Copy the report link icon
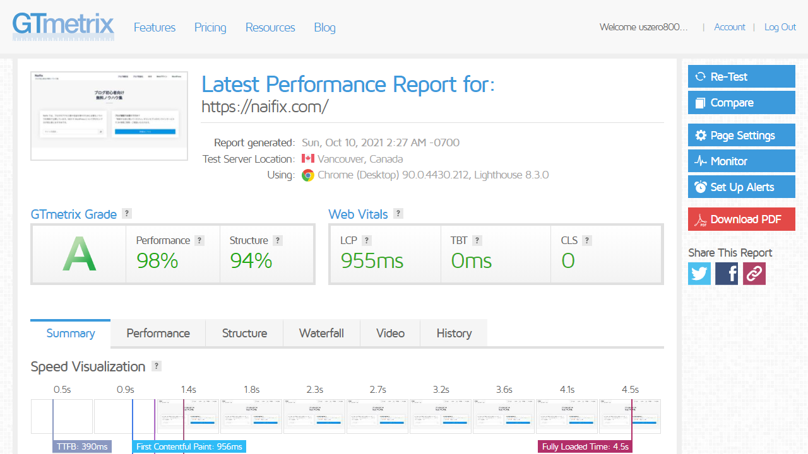 pos(754,274)
